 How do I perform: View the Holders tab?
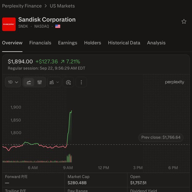[x=92, y=43]
